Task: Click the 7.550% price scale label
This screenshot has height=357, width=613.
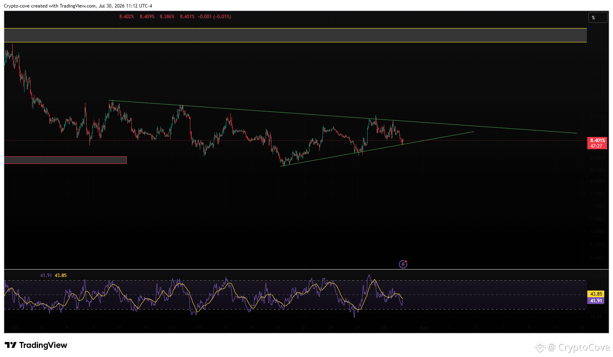Action: (598, 245)
